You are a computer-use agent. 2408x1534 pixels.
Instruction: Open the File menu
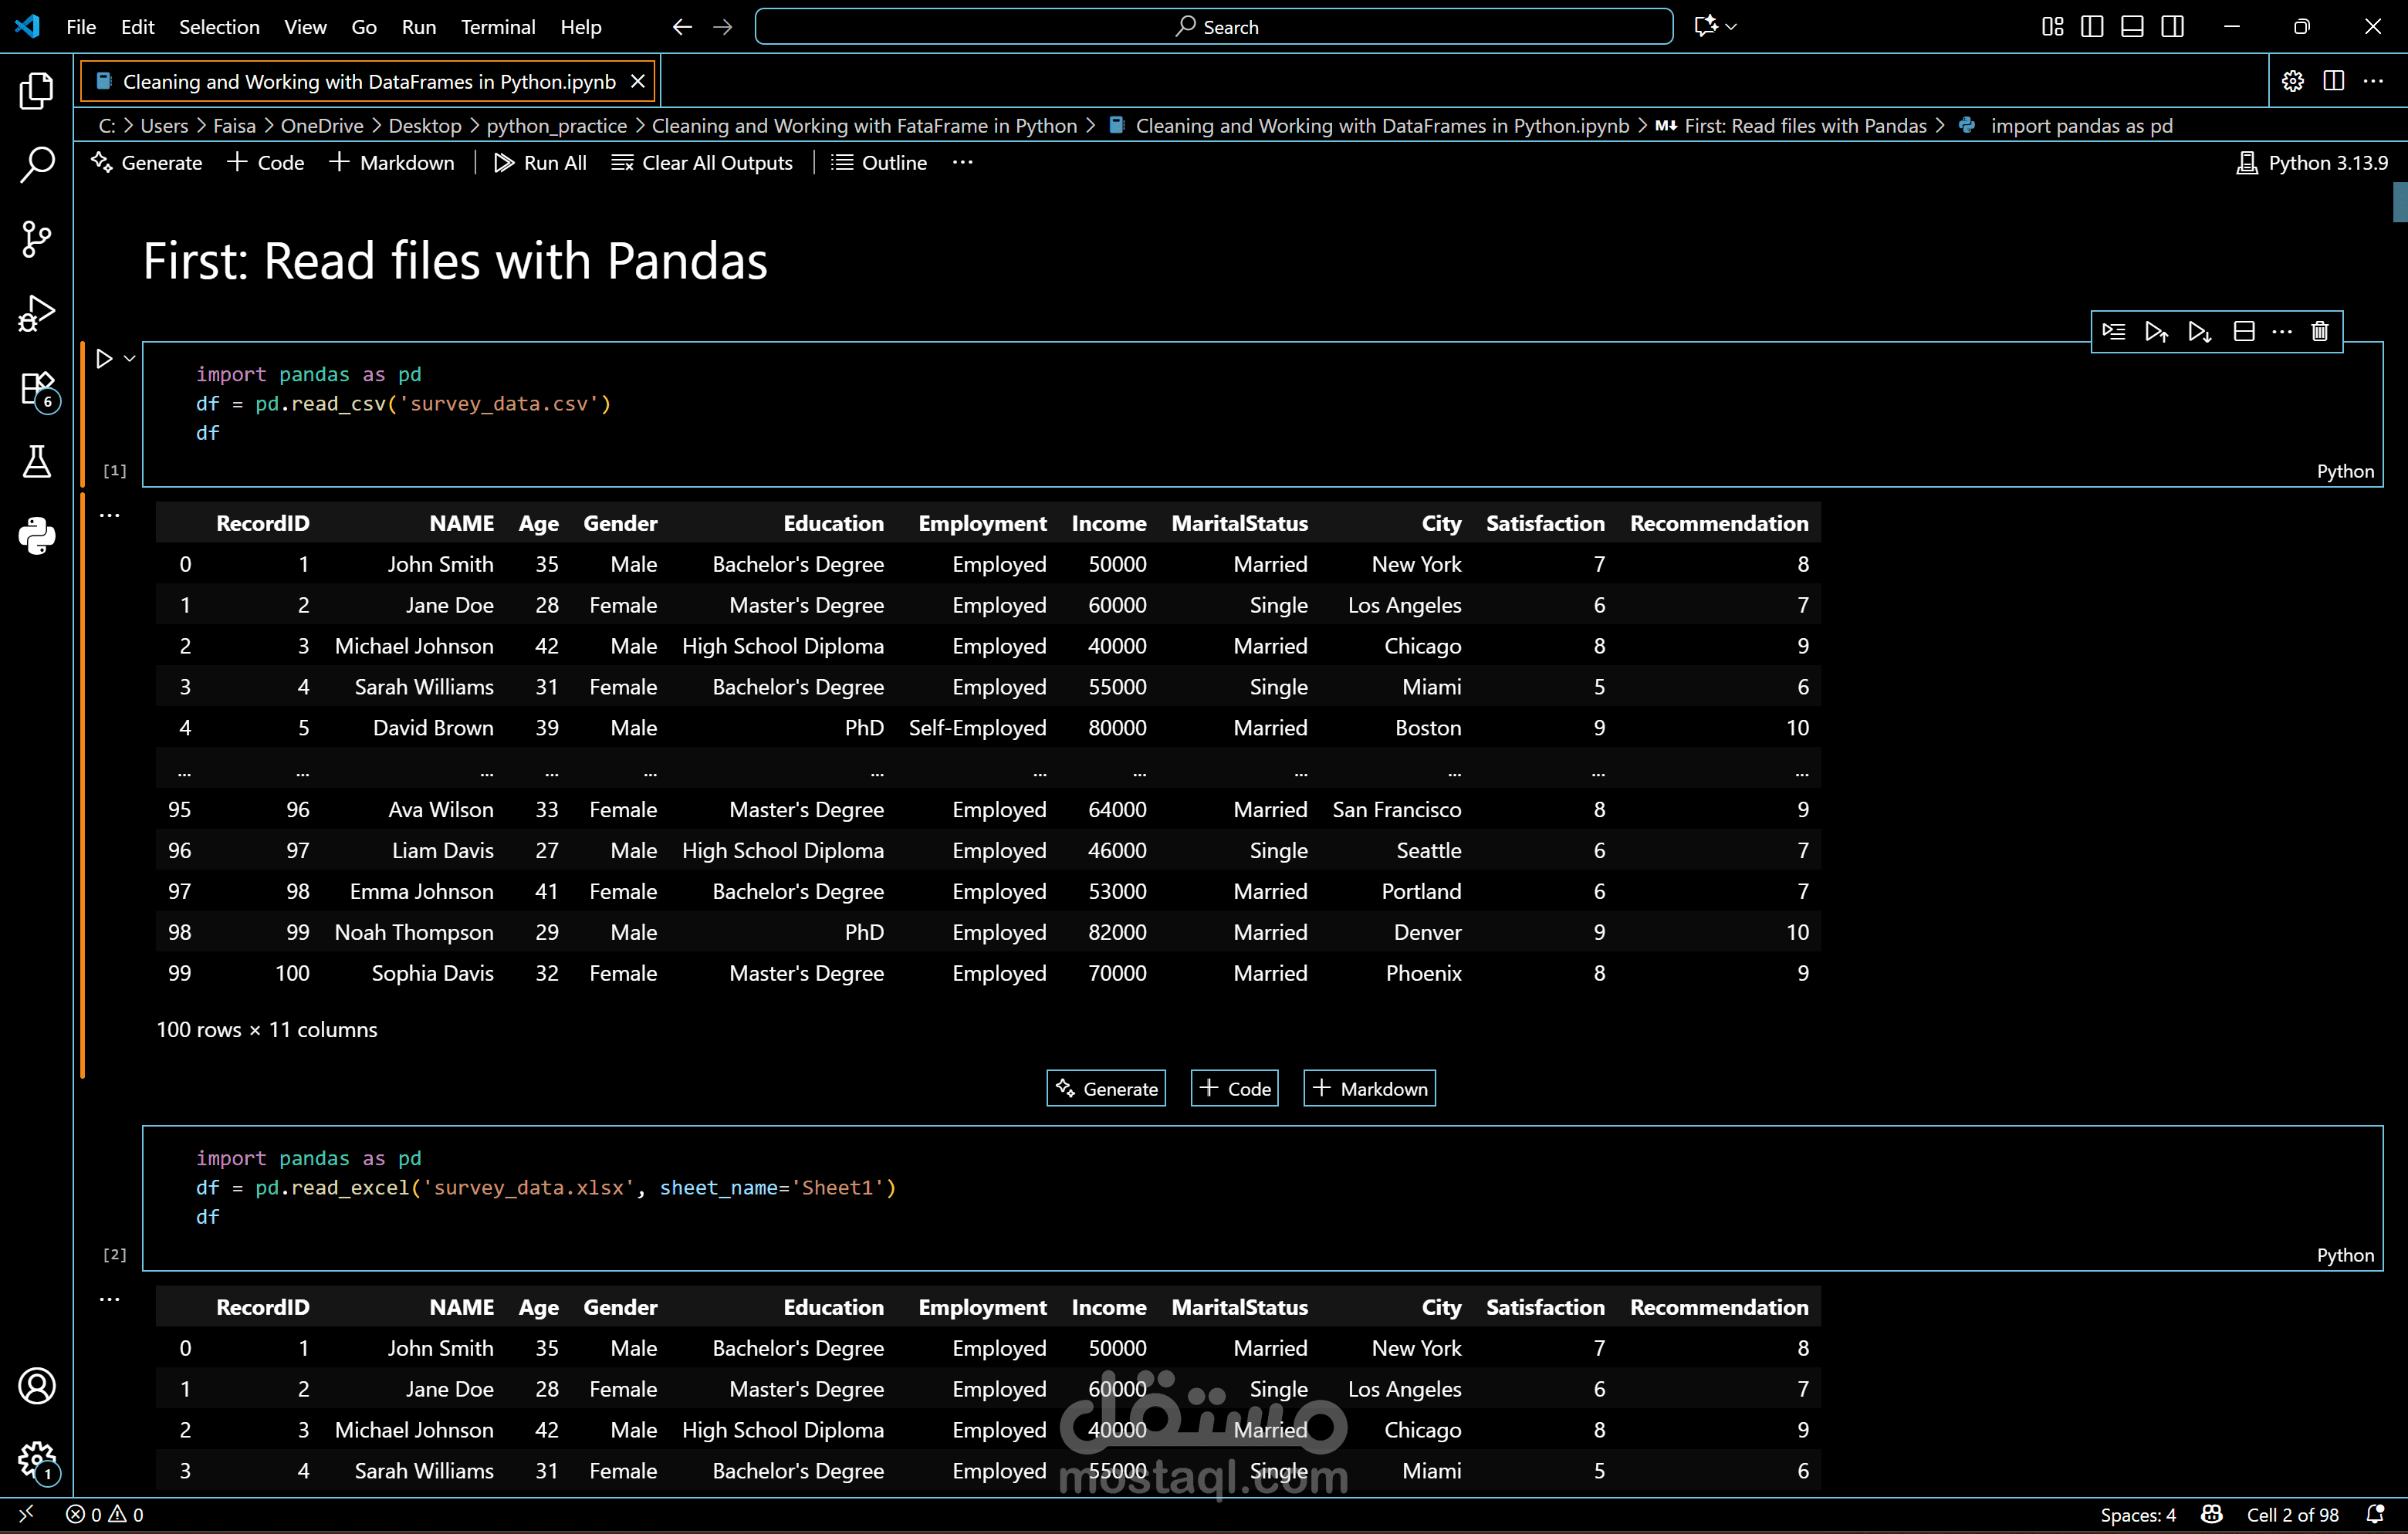[x=81, y=27]
